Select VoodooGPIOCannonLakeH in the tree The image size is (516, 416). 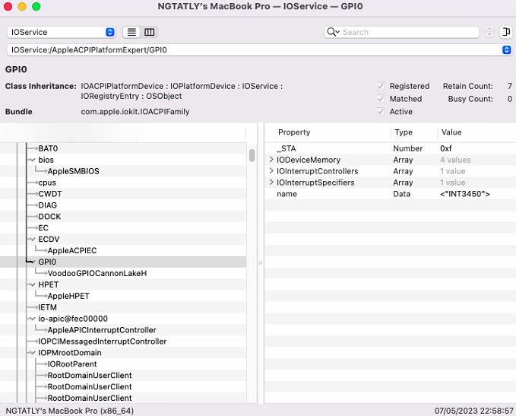pos(97,273)
